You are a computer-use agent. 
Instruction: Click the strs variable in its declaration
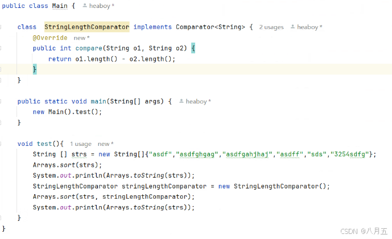coord(79,154)
